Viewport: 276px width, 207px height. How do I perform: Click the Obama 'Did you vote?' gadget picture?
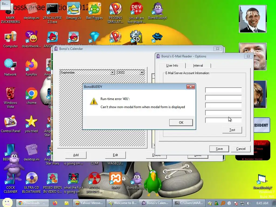(253, 19)
